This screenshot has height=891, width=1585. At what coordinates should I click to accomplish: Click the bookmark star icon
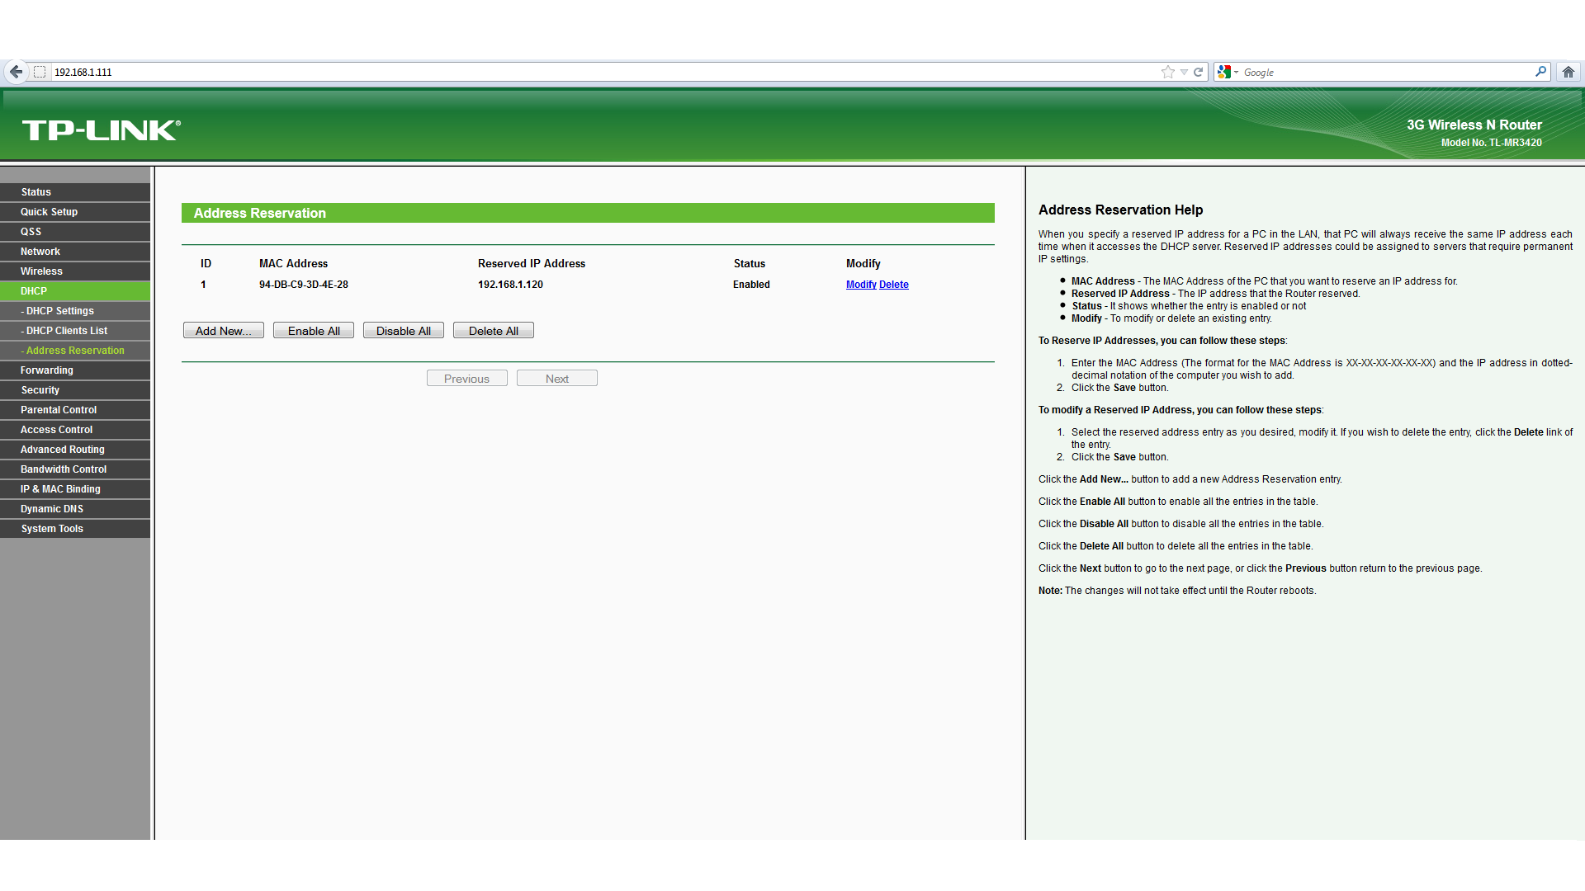1167,72
